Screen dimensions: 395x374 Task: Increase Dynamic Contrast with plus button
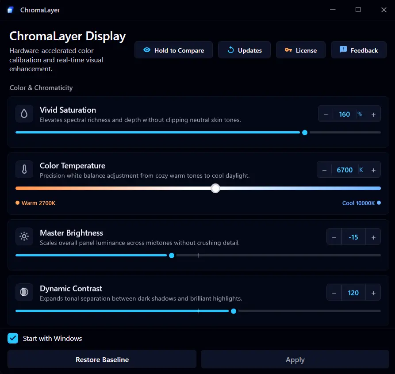(x=373, y=293)
